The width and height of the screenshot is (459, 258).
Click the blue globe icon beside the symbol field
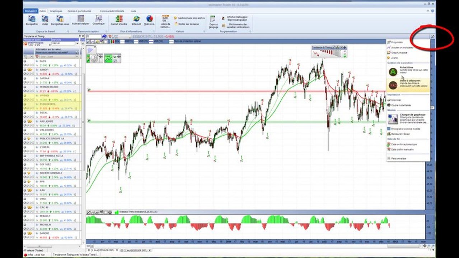coord(104,36)
